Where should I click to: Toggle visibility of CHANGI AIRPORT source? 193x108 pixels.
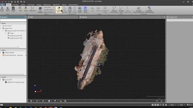pos(26,53)
